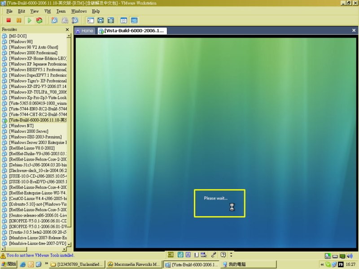The height and width of the screenshot is (269, 359).
Task: Select [Windows XP Japanese Professional] favorite
Action: (38, 64)
